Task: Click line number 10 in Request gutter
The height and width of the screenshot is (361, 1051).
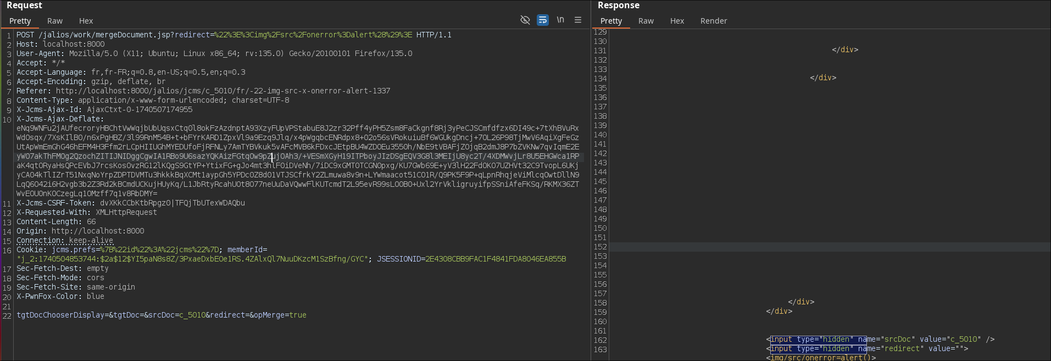Action: [7, 119]
